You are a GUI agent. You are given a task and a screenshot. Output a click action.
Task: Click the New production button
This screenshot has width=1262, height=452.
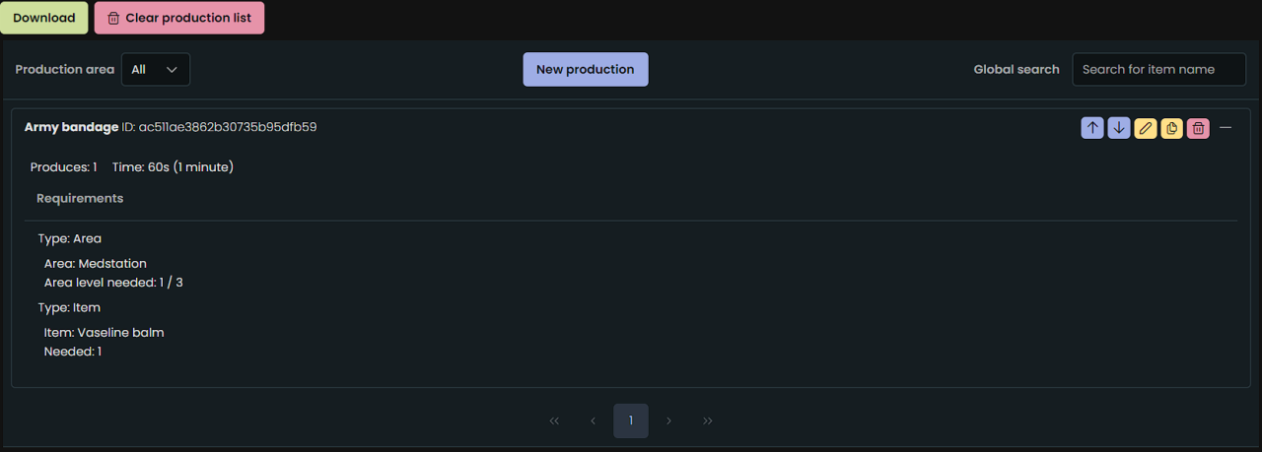tap(586, 69)
